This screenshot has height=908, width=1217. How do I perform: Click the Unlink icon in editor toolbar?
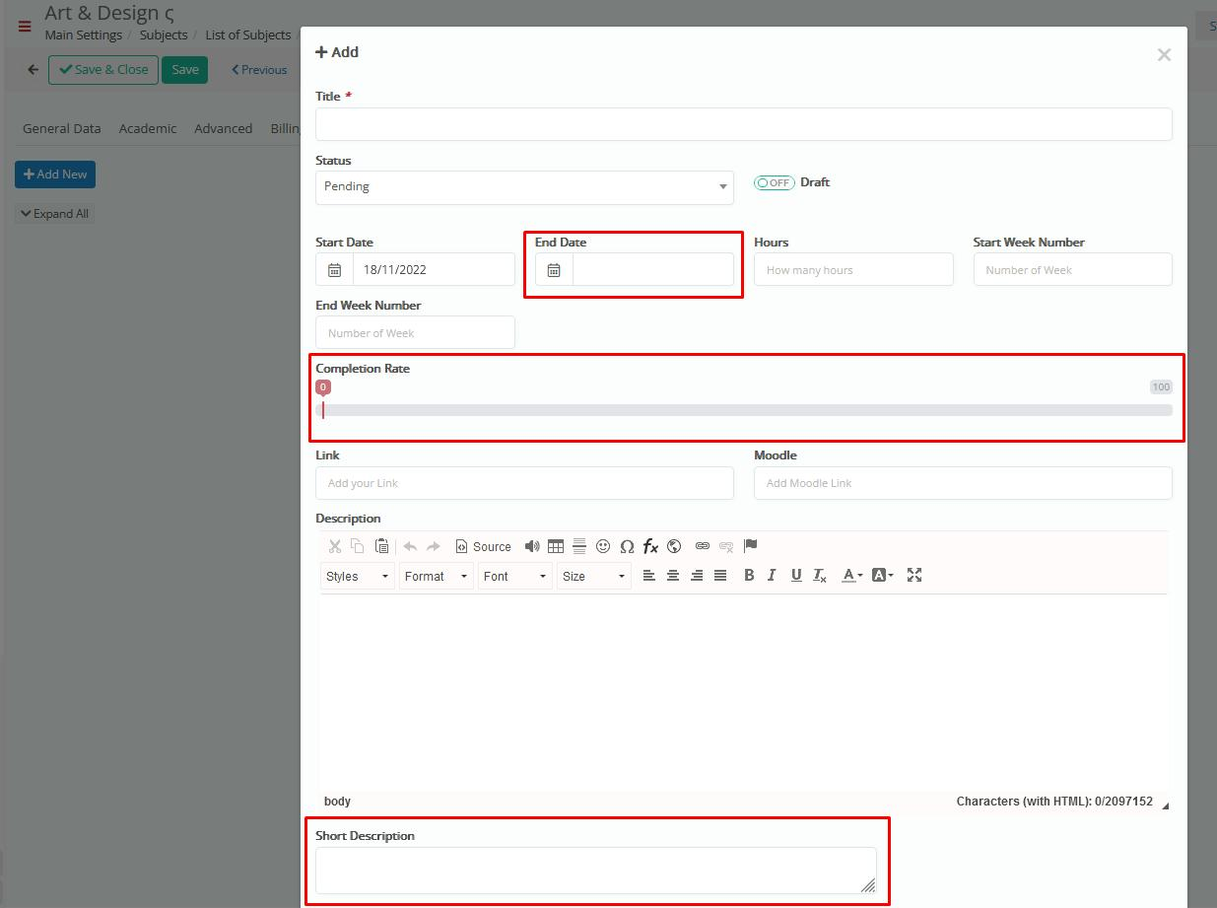pos(726,546)
